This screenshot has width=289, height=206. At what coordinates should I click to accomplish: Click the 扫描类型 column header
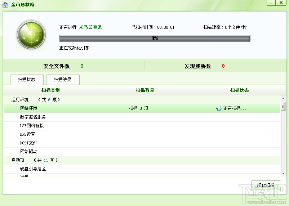[50, 90]
